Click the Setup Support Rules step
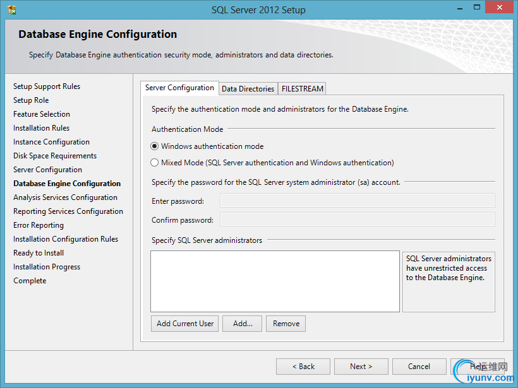The width and height of the screenshot is (518, 388). 47,86
